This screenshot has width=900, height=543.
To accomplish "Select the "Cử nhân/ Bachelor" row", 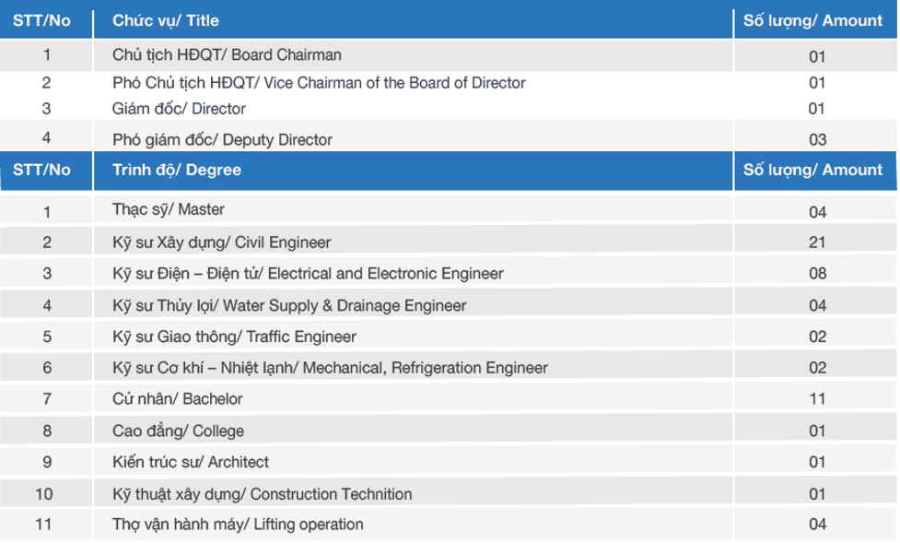I will click(x=449, y=398).
